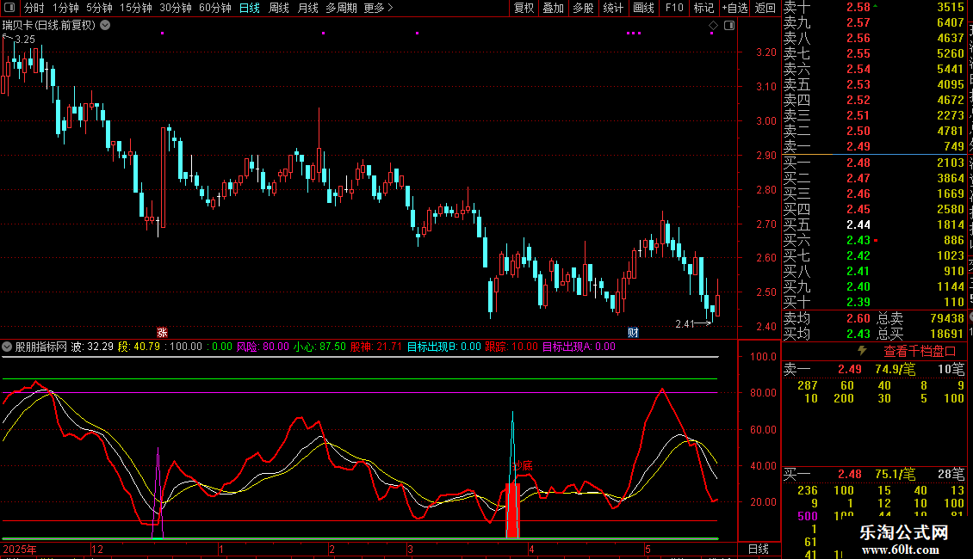Toggle the left sidebar panel icon

pyautogui.click(x=9, y=8)
